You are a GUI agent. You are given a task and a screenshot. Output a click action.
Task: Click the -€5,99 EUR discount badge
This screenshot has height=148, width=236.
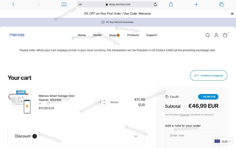pyautogui.click(x=208, y=97)
